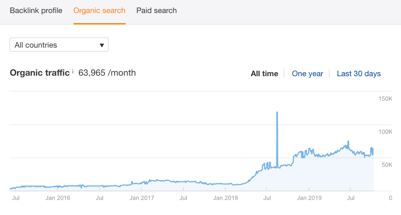Show the Last 30 days range

(x=358, y=74)
